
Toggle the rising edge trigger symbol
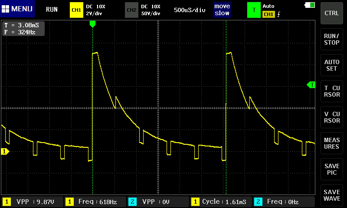pos(278,14)
